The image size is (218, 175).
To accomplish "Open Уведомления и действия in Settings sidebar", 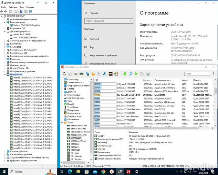I will pos(103,55).
